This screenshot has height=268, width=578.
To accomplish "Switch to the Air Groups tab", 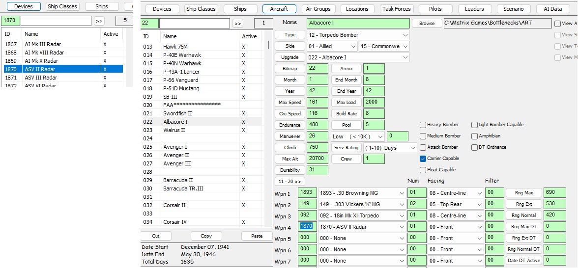I will pyautogui.click(x=318, y=9).
